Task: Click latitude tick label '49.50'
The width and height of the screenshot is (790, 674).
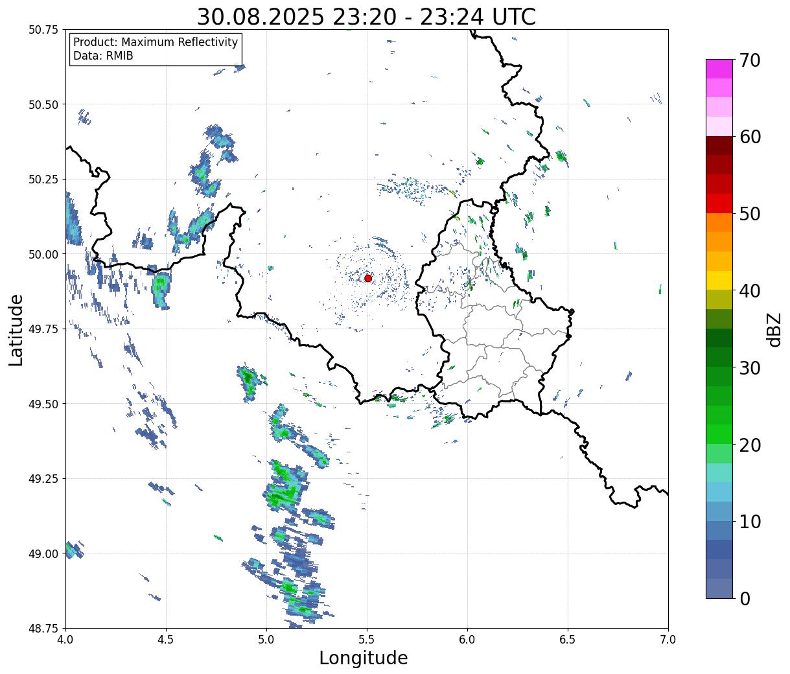Action: pos(43,404)
